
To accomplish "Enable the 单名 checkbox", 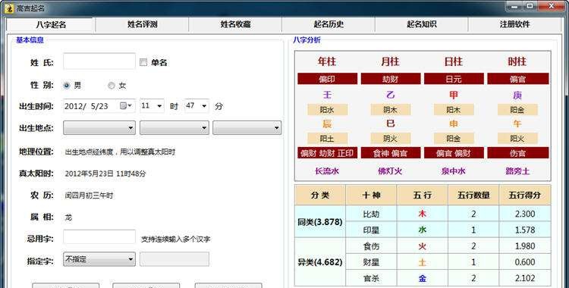I will (x=143, y=62).
